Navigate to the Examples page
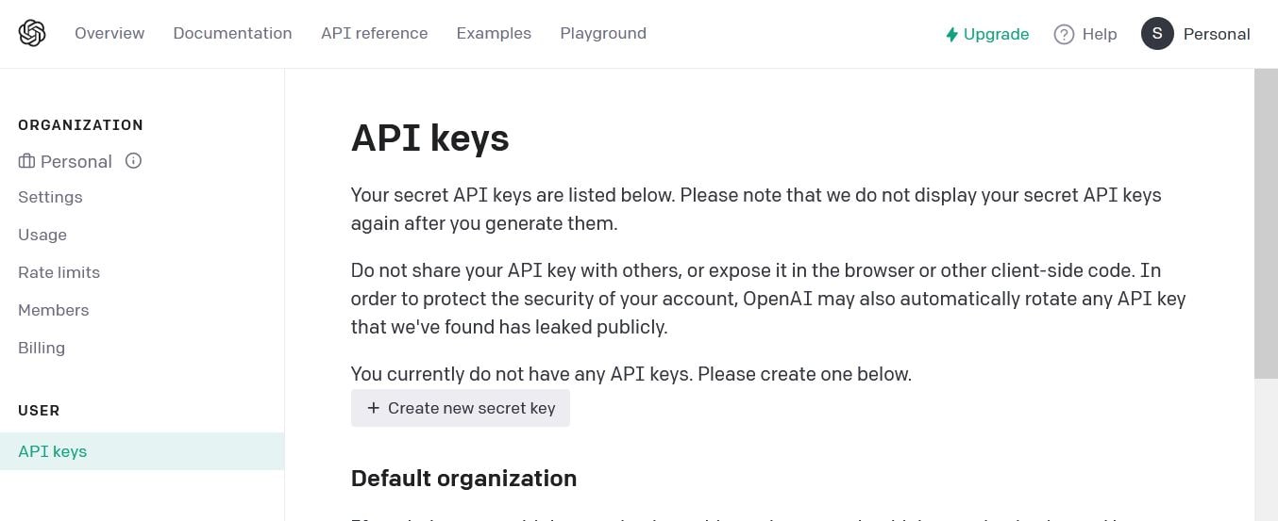Image resolution: width=1278 pixels, height=521 pixels. tap(494, 34)
